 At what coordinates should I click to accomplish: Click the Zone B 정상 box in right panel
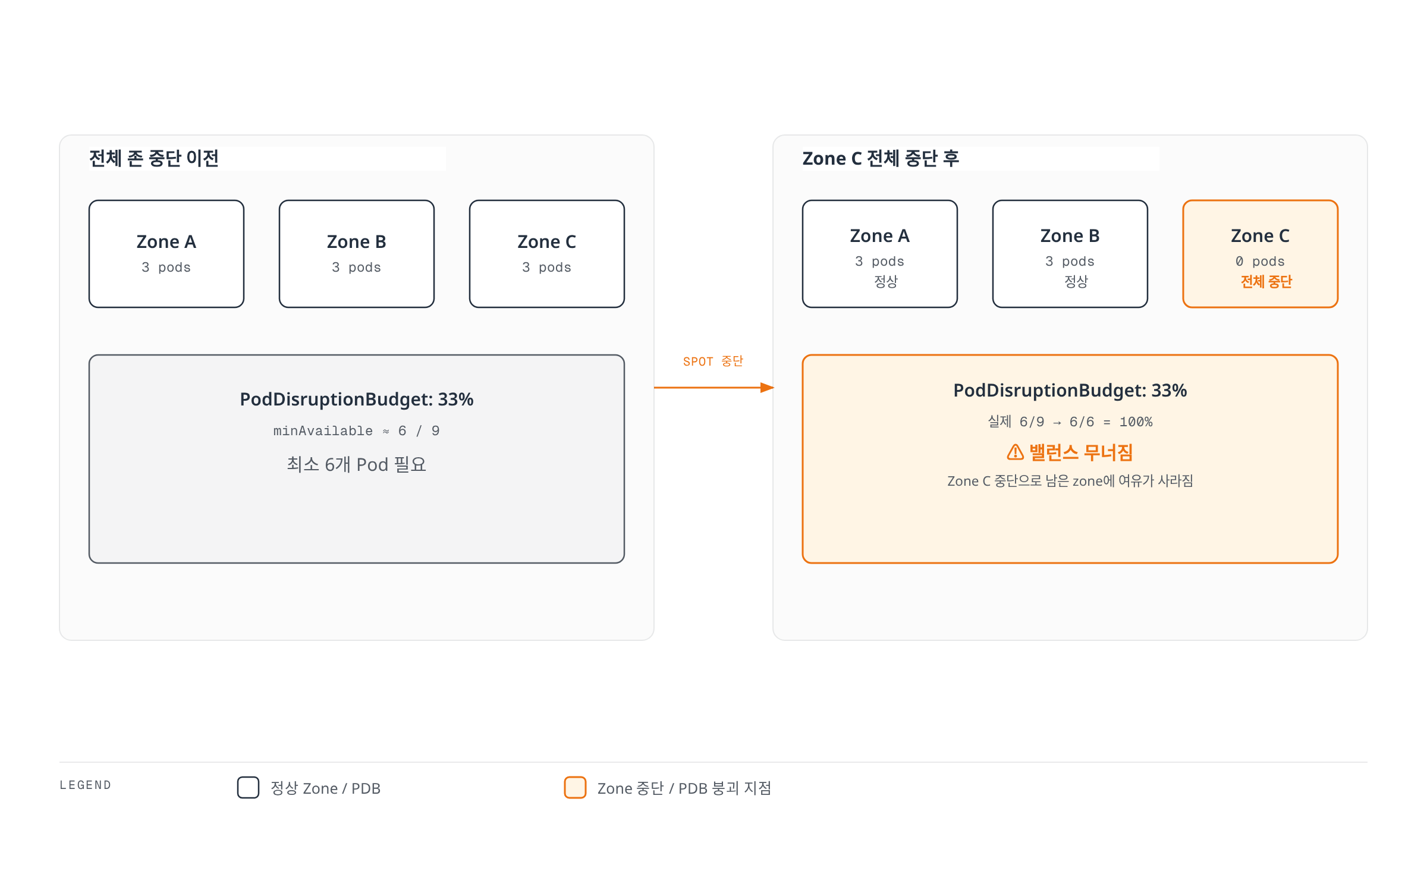pyautogui.click(x=1070, y=254)
